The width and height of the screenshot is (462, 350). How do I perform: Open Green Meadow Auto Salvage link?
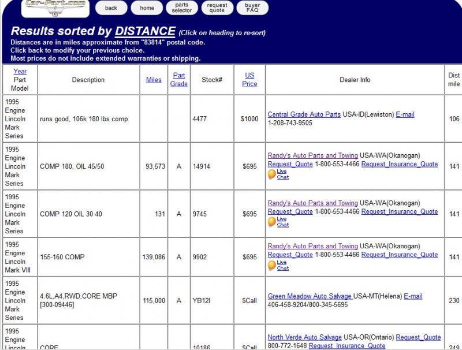pyautogui.click(x=310, y=296)
